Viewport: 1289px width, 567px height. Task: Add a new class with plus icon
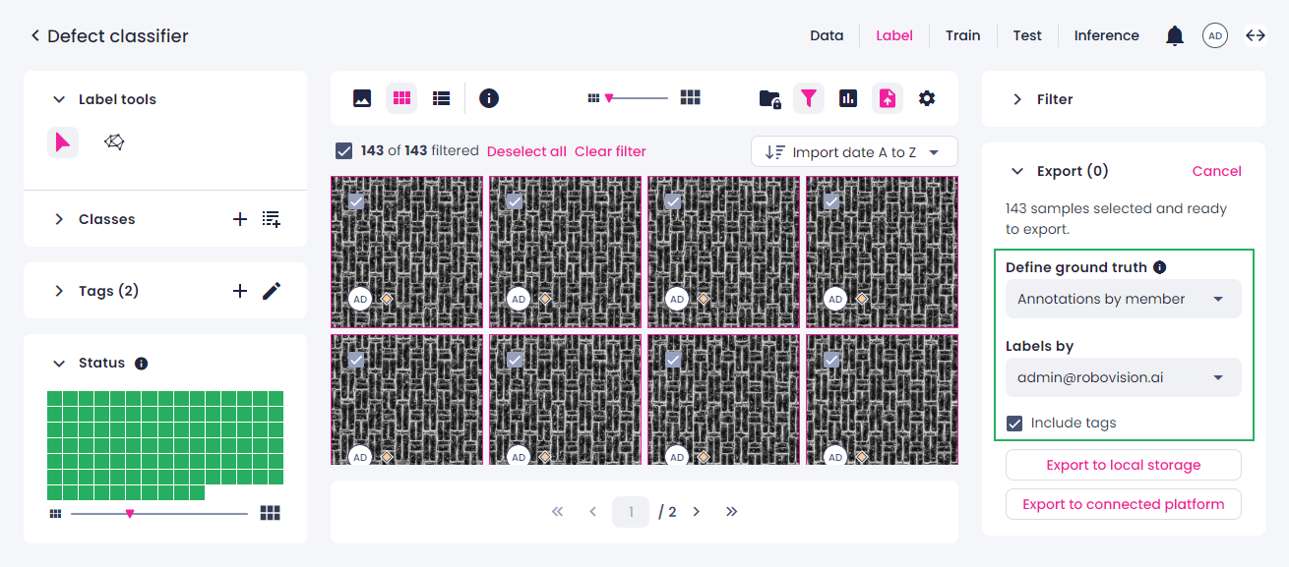pos(240,219)
